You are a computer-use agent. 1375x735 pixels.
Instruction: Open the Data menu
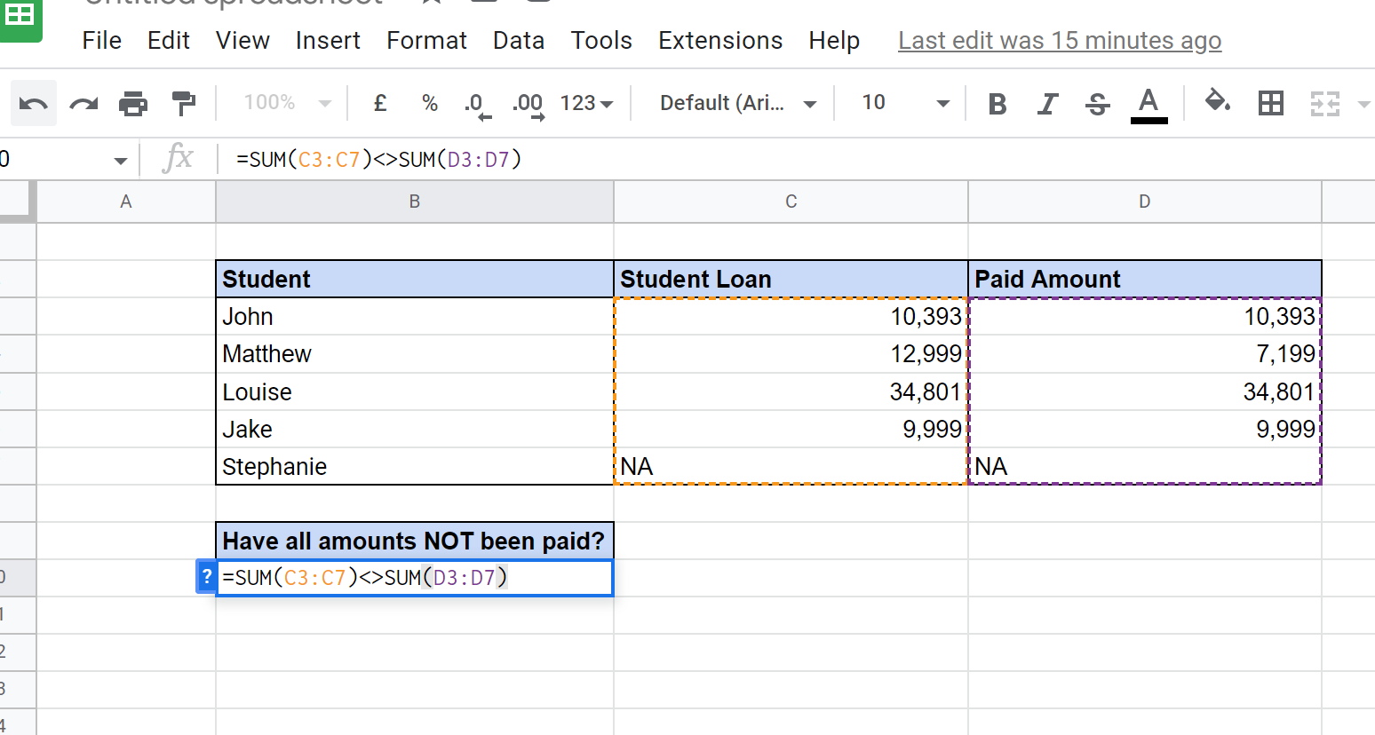(x=519, y=40)
